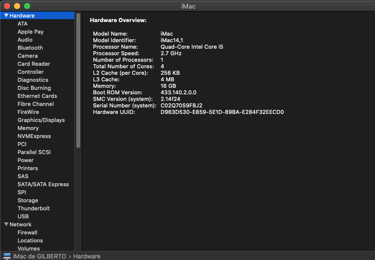
Task: Select Graphics/Displays in the sidebar
Action: point(41,120)
